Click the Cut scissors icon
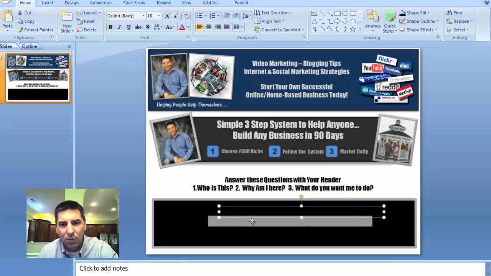The width and height of the screenshot is (491, 276). 20,13
